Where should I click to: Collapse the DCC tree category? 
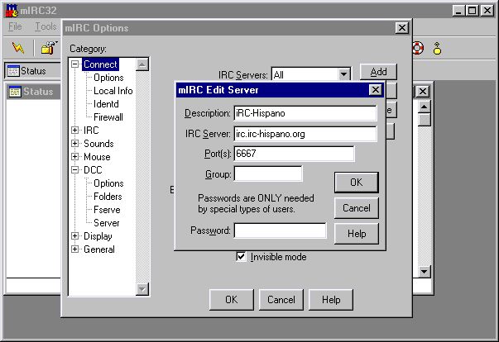click(x=74, y=170)
